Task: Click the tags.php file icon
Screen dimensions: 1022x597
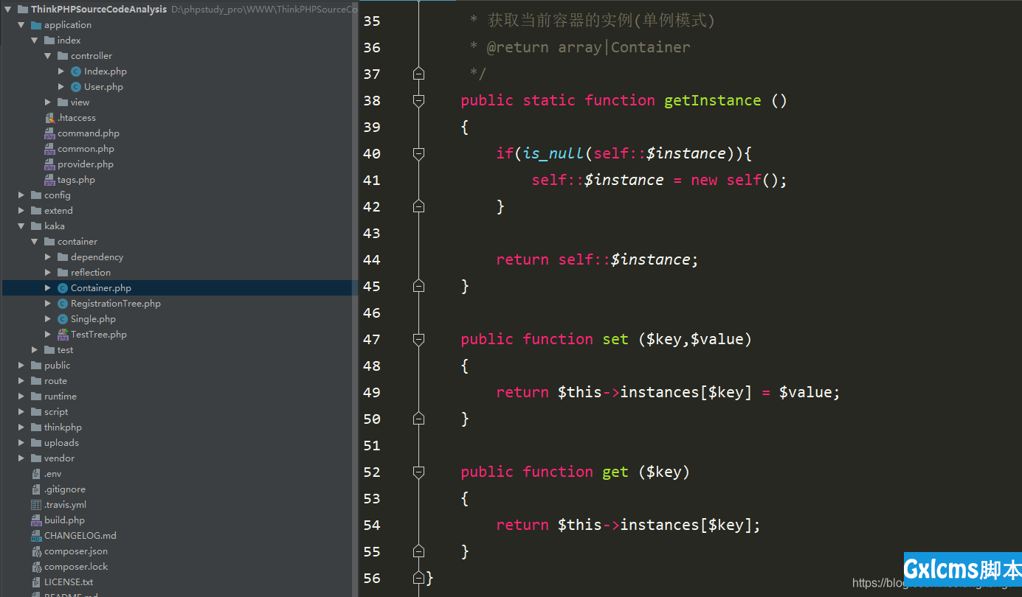Action: click(x=49, y=180)
